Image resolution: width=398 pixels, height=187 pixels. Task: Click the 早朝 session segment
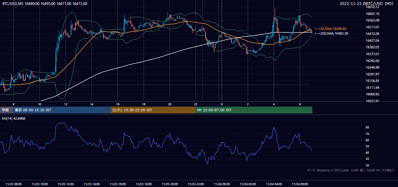click(6, 110)
